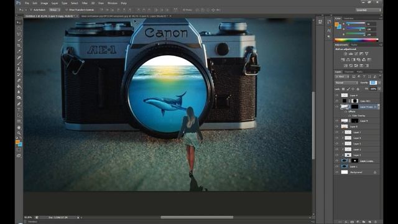Open the Window menu
Viewport: 398px width, 224px height.
click(113, 3)
